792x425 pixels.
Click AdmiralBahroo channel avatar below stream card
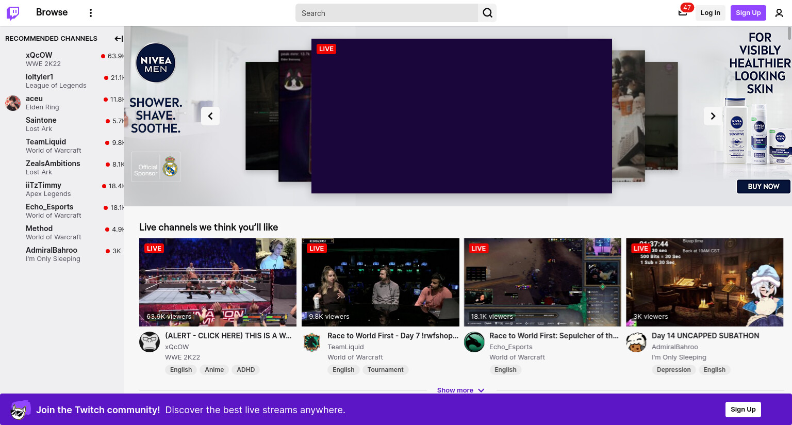pyautogui.click(x=636, y=342)
